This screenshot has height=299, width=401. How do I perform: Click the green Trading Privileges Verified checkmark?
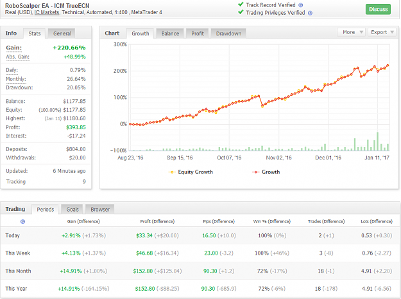pos(241,12)
